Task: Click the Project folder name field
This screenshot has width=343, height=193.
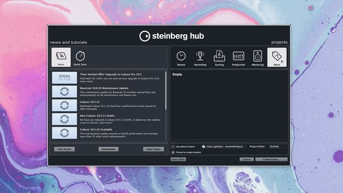Action: (x=278, y=146)
